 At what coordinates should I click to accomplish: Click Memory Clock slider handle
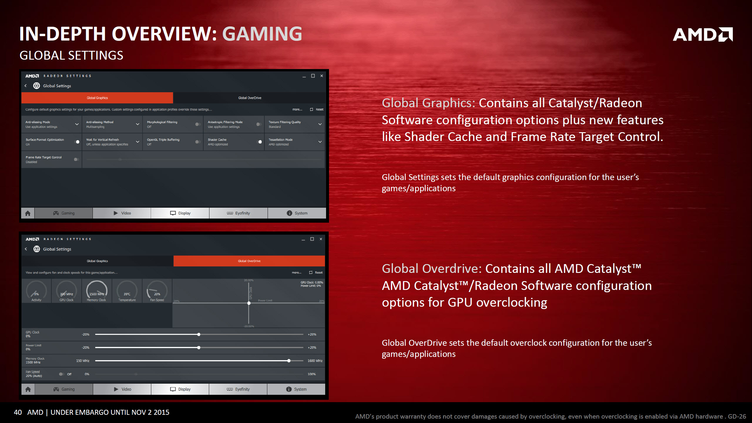[289, 361]
